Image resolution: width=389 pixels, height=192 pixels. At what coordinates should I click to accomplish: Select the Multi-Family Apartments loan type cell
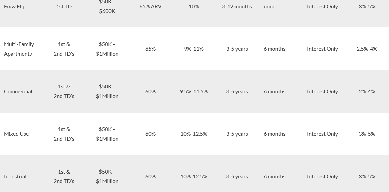19,49
